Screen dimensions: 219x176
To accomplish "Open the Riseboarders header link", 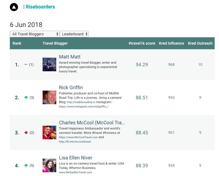I will (40, 7).
